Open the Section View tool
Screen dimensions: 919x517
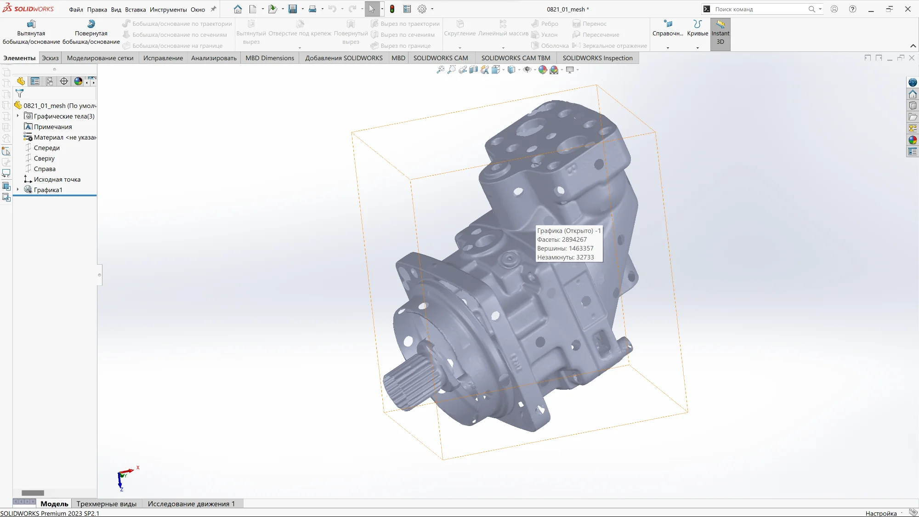pos(474,70)
